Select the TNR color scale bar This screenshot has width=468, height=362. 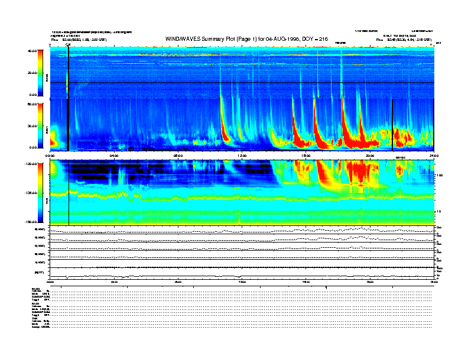[x=40, y=193]
